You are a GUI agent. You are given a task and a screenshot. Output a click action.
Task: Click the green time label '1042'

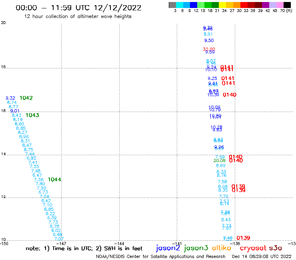pos(26,98)
